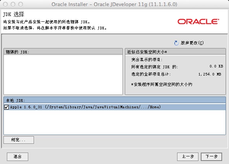Open the 浏览... browse button
The height and width of the screenshot is (164, 229).
19,140
